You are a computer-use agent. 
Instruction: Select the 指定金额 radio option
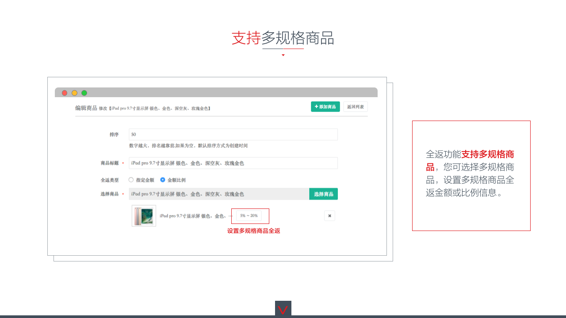tap(131, 180)
